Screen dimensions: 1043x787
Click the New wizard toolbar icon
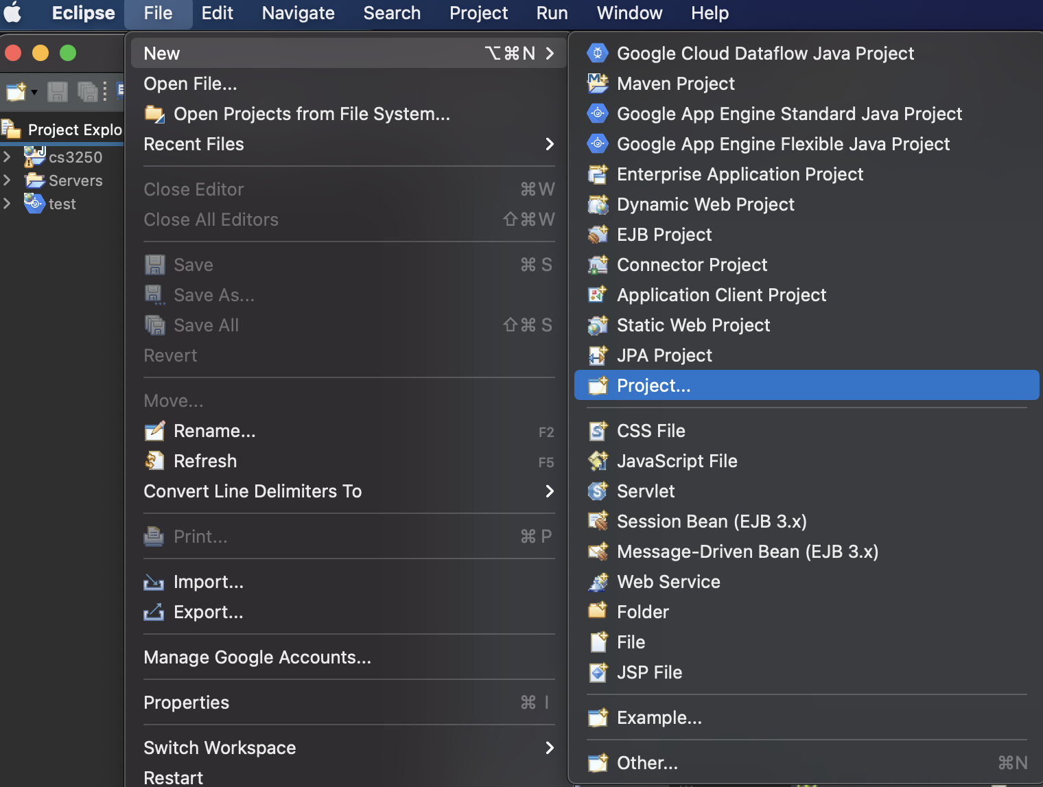point(16,91)
